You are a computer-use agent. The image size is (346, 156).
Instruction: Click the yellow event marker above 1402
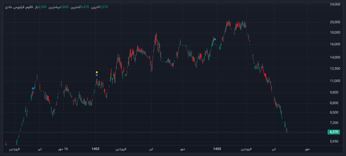(97, 72)
